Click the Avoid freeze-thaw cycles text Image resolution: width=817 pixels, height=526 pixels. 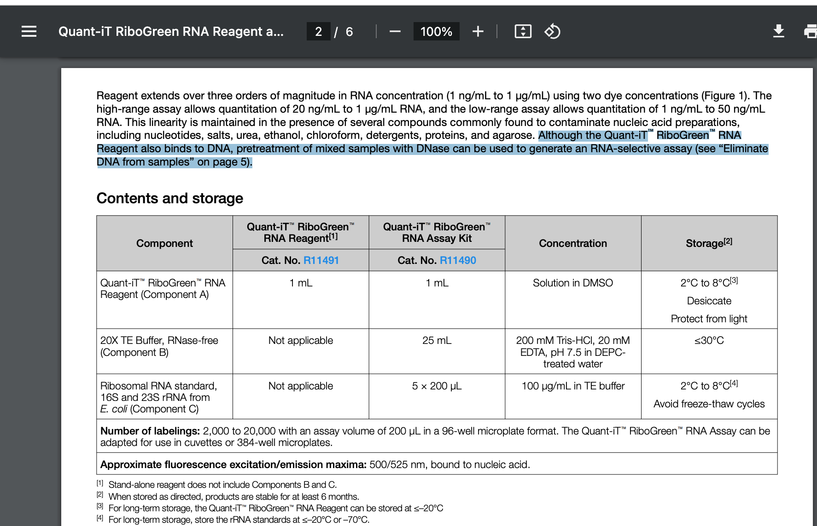pyautogui.click(x=709, y=404)
